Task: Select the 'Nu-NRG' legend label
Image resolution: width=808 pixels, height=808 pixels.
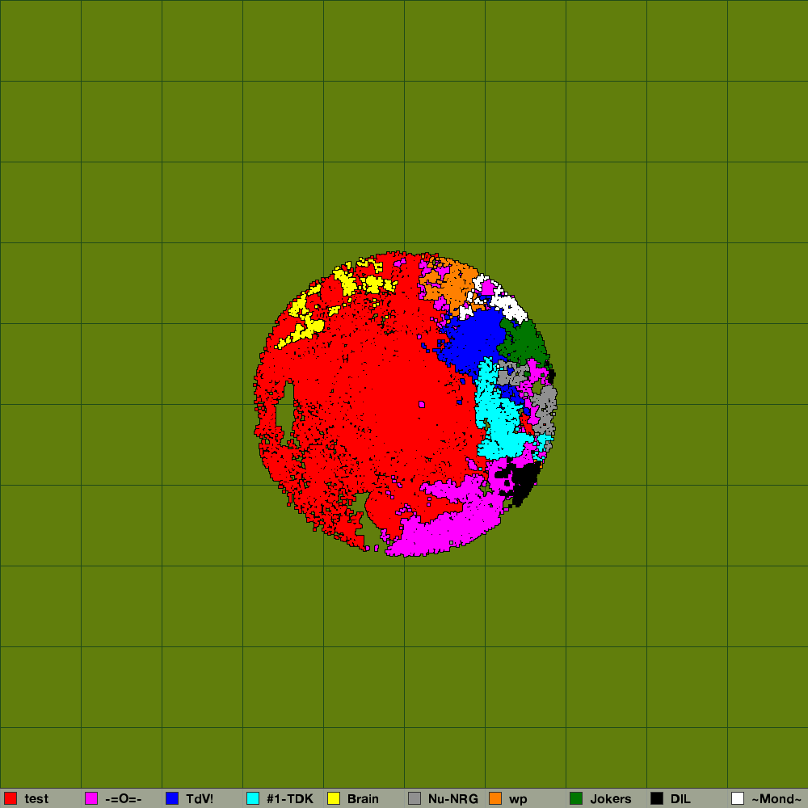Action: click(x=453, y=799)
